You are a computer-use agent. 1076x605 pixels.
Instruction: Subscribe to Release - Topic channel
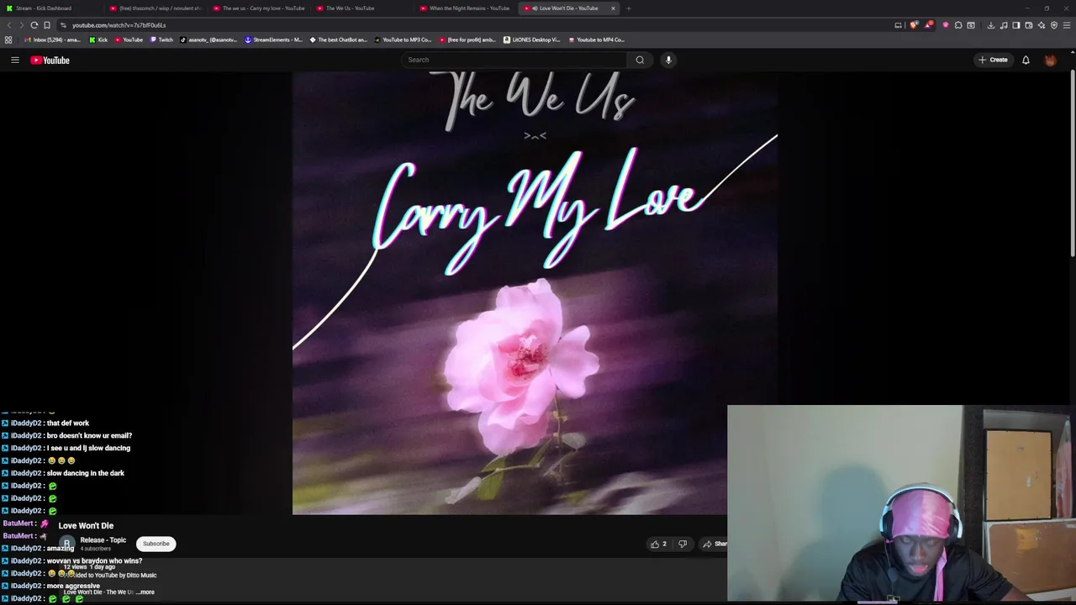click(x=156, y=544)
